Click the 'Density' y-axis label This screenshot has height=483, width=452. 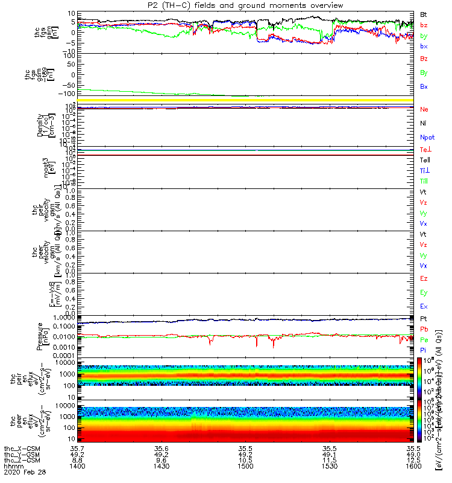(40, 126)
